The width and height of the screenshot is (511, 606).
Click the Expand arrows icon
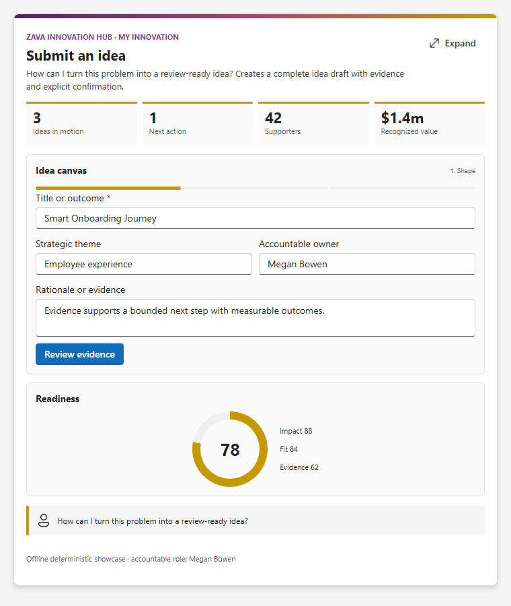(x=434, y=43)
